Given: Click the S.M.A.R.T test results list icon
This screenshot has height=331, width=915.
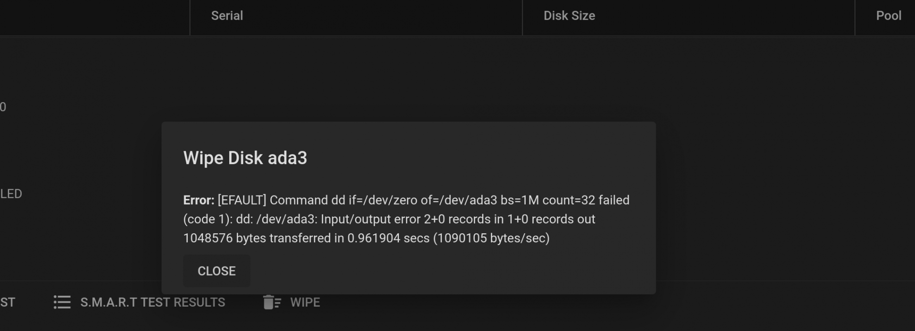Looking at the screenshot, I should tap(62, 302).
